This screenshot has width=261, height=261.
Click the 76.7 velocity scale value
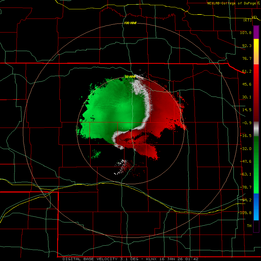click(247, 58)
